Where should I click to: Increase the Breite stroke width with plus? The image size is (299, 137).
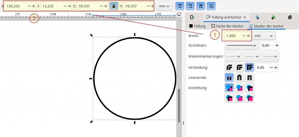click(248, 35)
